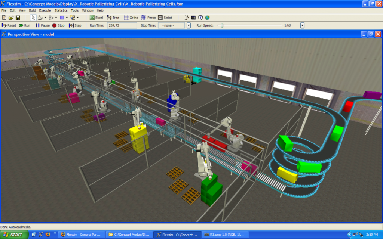Image resolution: width=383 pixels, height=239 pixels.
Task: Reset the simulation model
Action: (x=9, y=25)
